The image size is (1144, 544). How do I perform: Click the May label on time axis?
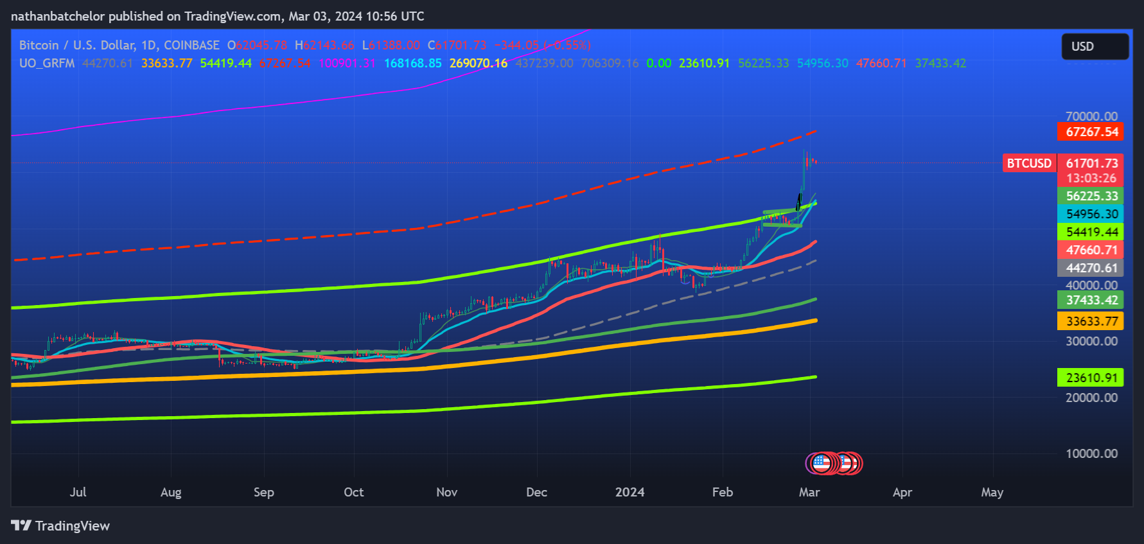(992, 492)
